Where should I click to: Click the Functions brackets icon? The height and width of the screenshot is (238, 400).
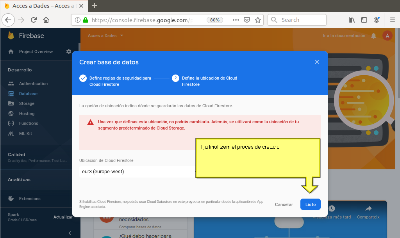tap(11, 123)
